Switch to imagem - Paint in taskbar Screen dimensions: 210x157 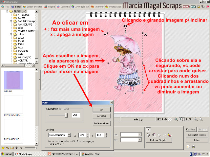tap(97, 154)
